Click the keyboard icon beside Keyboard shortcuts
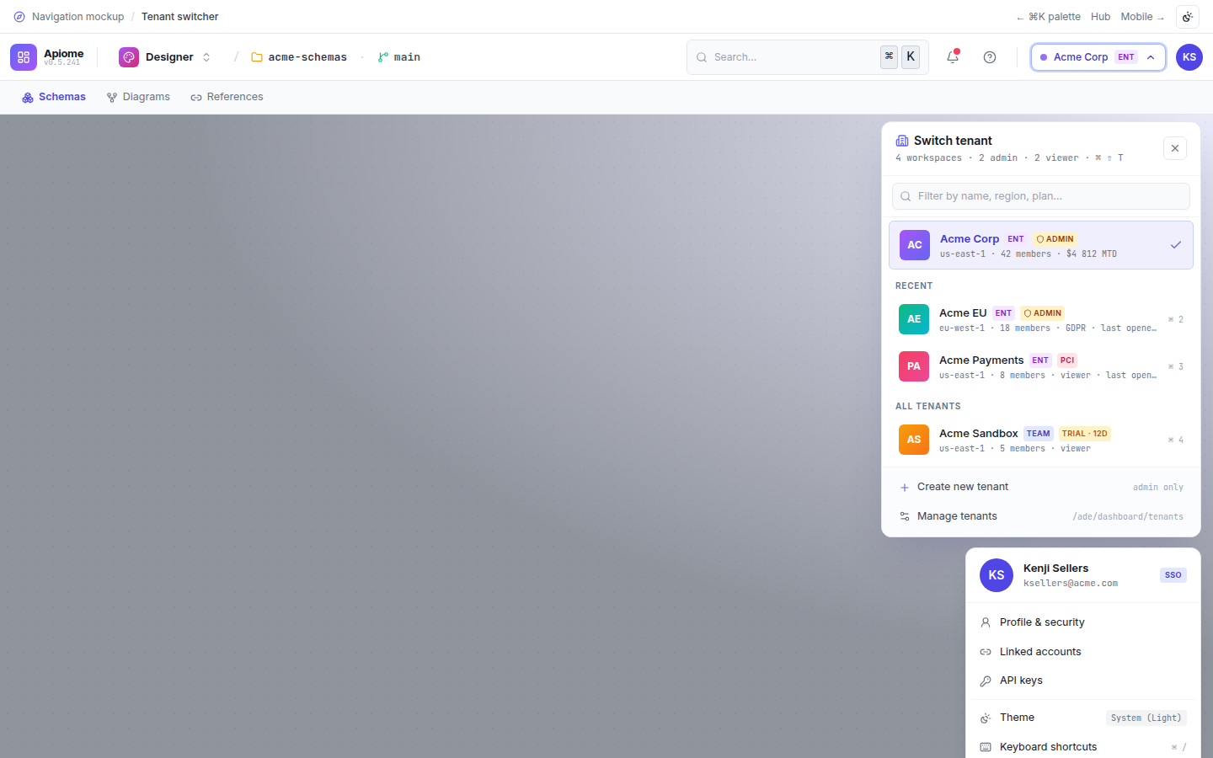 coord(986,747)
